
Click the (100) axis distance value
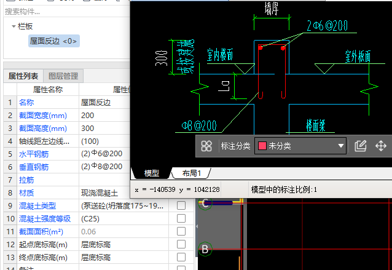click(x=104, y=141)
